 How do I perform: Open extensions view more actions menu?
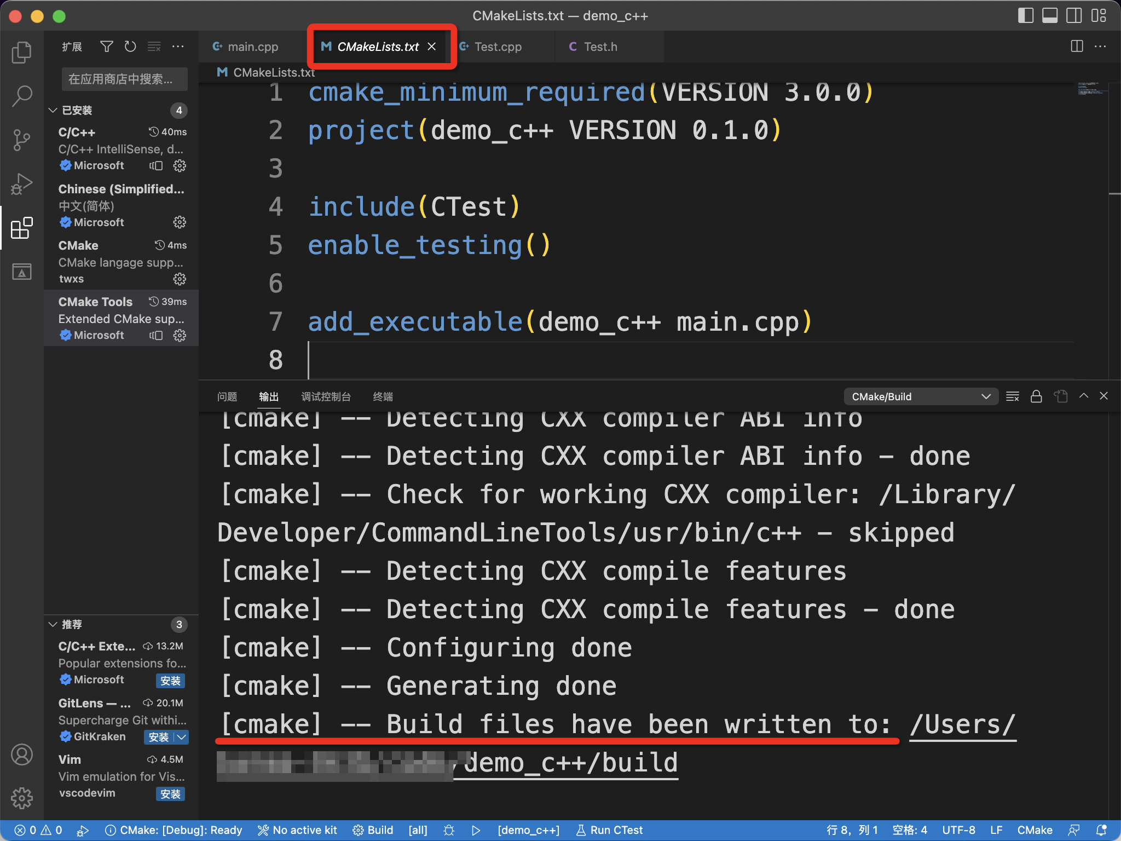pyautogui.click(x=178, y=47)
